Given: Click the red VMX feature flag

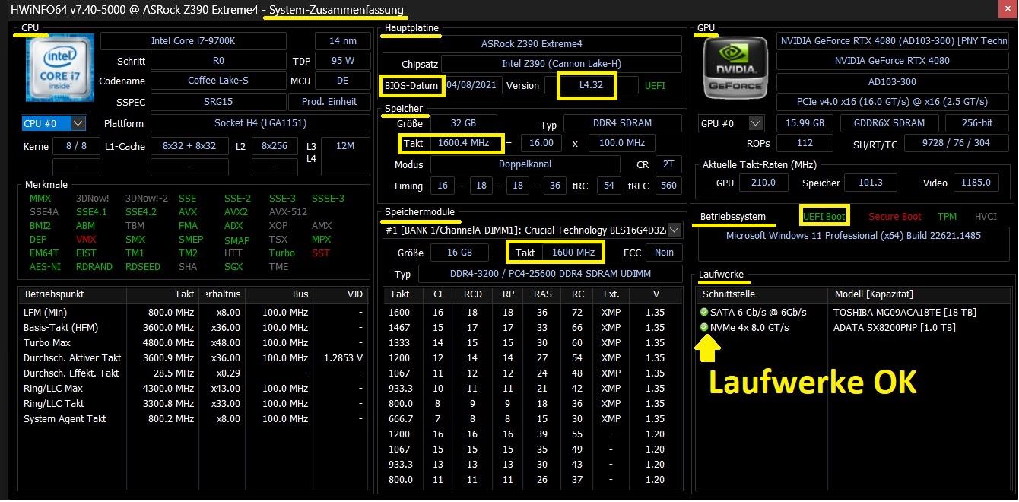Looking at the screenshot, I should click(86, 240).
